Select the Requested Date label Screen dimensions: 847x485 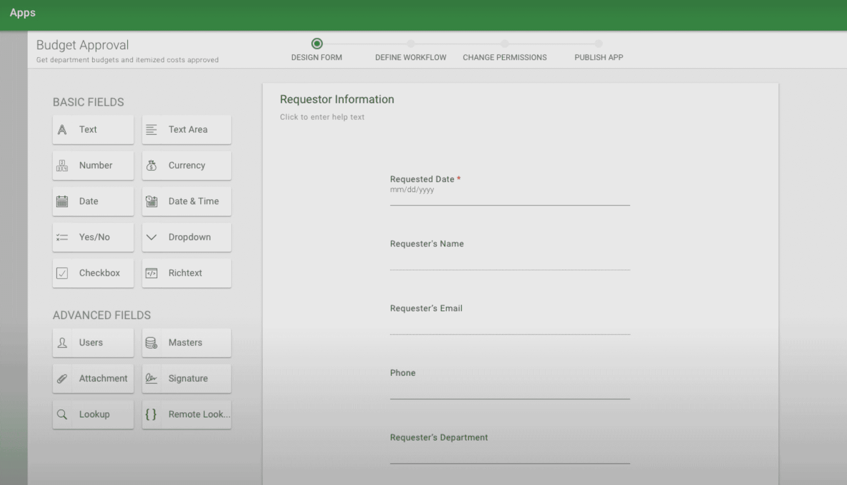pos(422,179)
